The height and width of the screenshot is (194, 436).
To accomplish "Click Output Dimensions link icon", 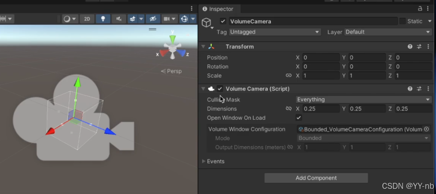I will coord(290,147).
